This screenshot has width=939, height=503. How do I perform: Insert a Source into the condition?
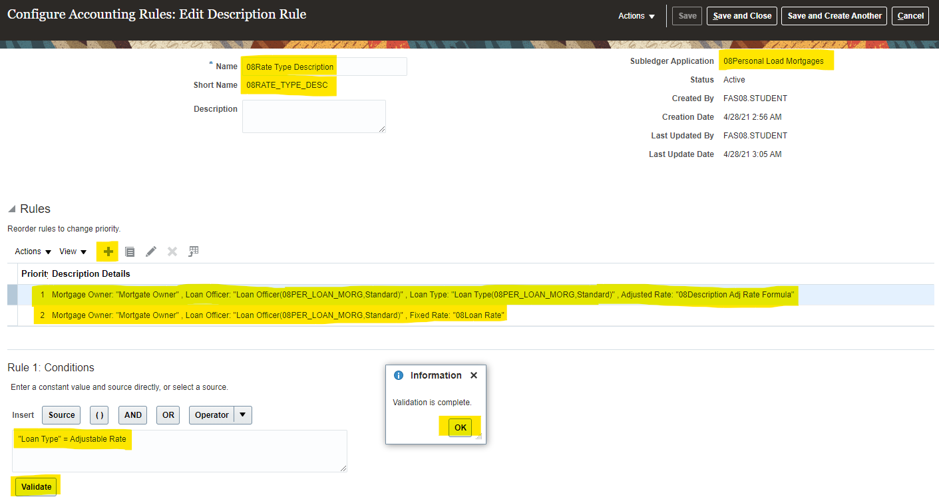pos(61,415)
